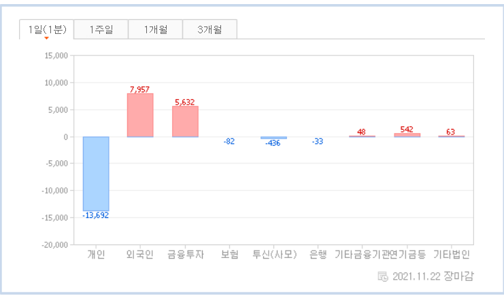
Task: Click the 외국인 red bar
Action: pos(140,115)
